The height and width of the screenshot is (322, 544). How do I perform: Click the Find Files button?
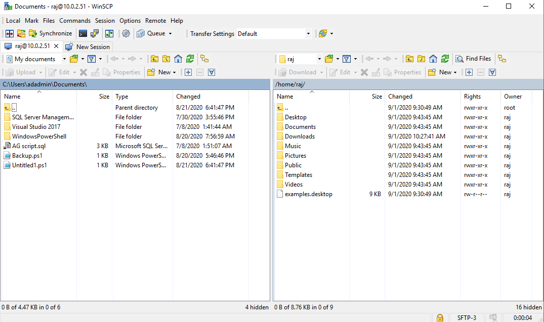click(x=473, y=59)
